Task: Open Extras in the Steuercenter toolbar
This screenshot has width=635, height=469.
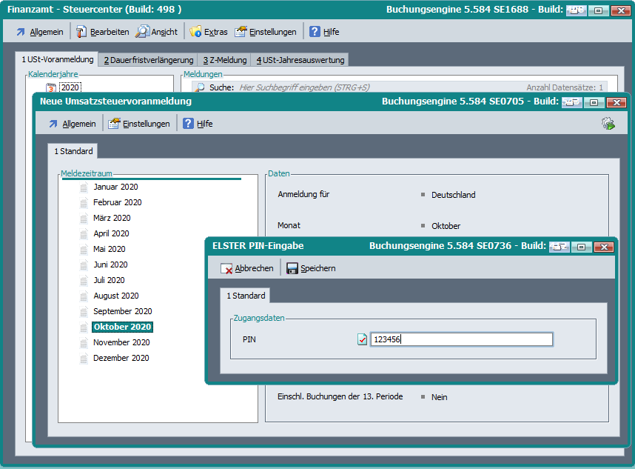Action: (209, 32)
